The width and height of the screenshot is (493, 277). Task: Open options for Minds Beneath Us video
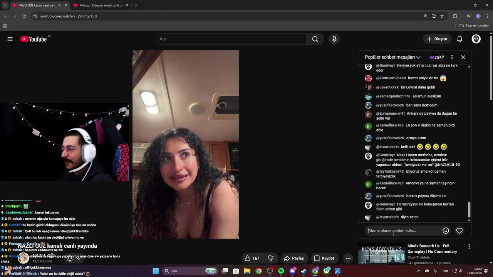click(469, 246)
